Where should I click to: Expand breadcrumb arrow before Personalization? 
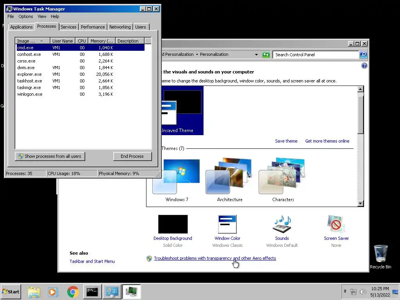(197, 55)
